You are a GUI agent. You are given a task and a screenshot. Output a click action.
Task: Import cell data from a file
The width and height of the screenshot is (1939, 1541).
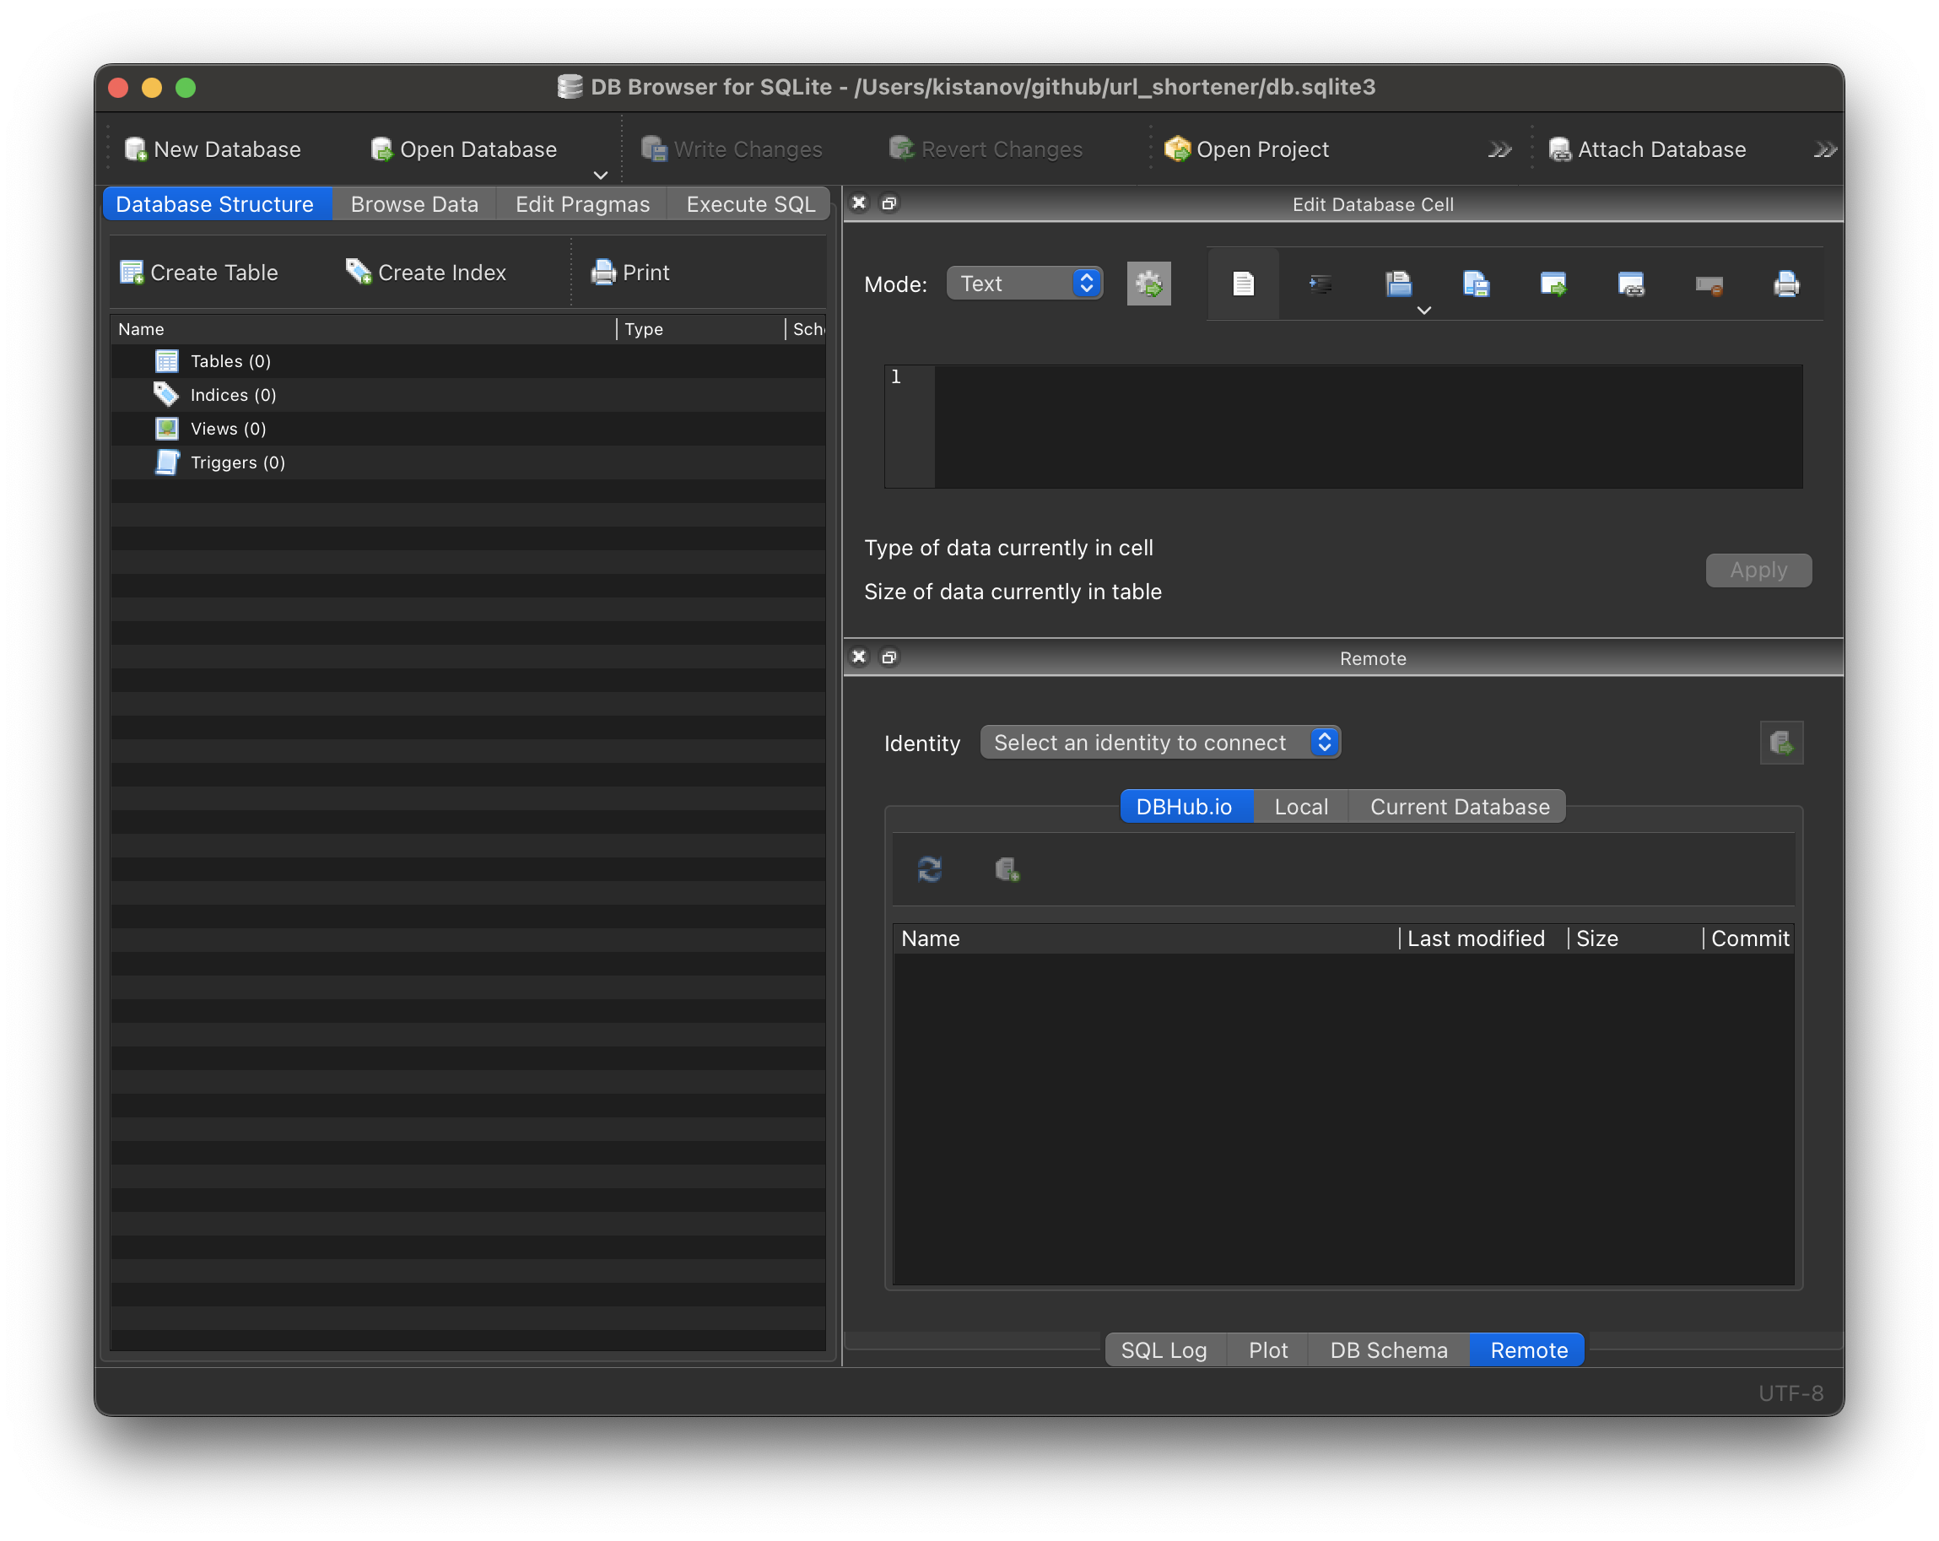1398,284
